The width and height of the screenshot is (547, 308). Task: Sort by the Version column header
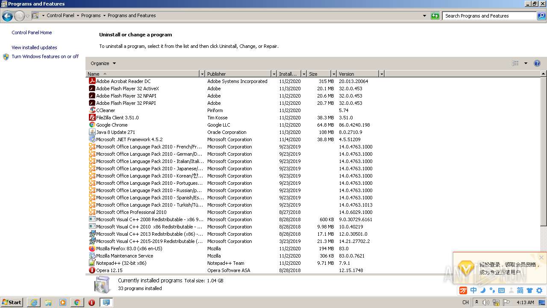click(358, 74)
